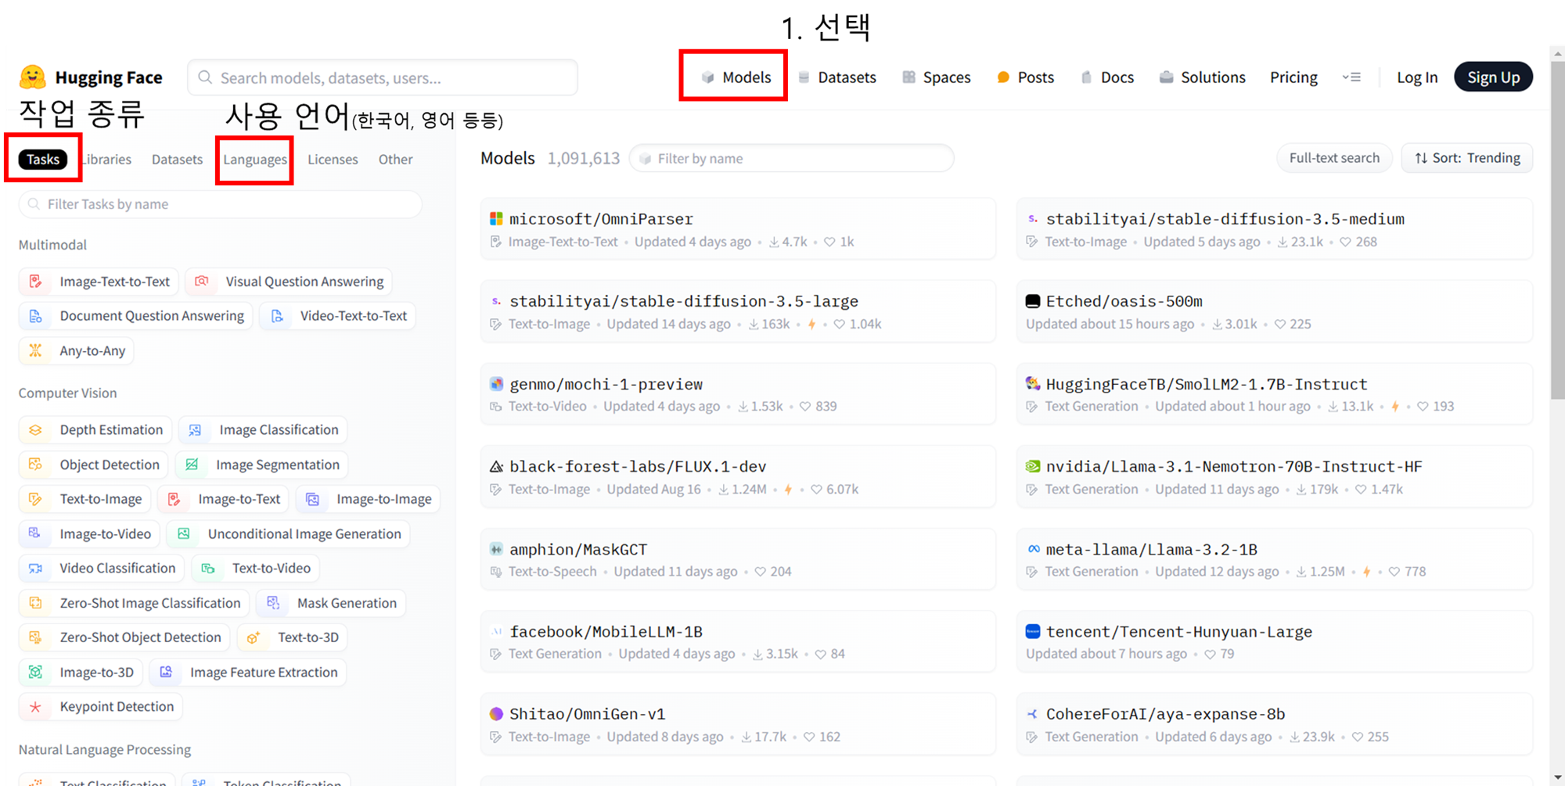Select the Tasks filter tab
This screenshot has height=786, width=1565.
[43, 160]
